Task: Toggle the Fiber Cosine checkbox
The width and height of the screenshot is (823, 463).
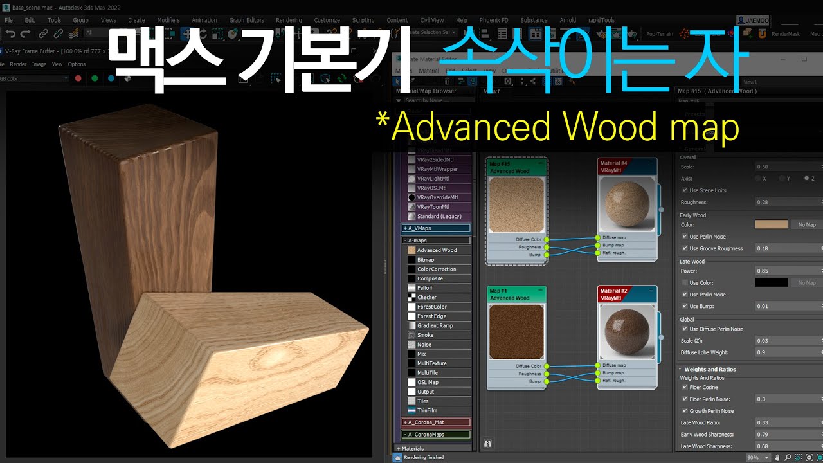Action: pyautogui.click(x=684, y=388)
